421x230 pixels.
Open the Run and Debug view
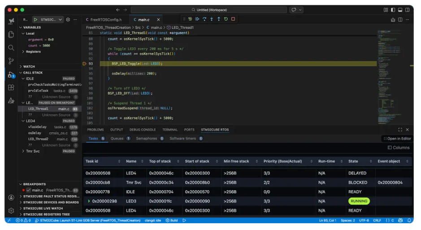click(x=11, y=74)
